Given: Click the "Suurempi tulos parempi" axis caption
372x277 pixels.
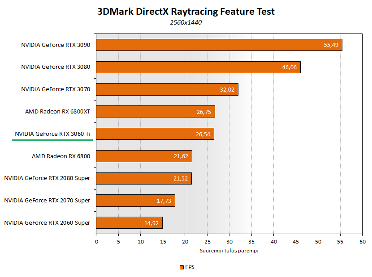Looking at the screenshot, I should click(x=229, y=251).
